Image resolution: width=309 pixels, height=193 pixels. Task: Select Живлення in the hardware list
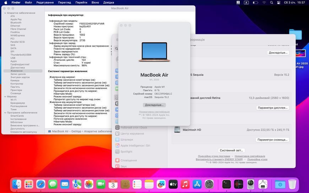(23, 71)
